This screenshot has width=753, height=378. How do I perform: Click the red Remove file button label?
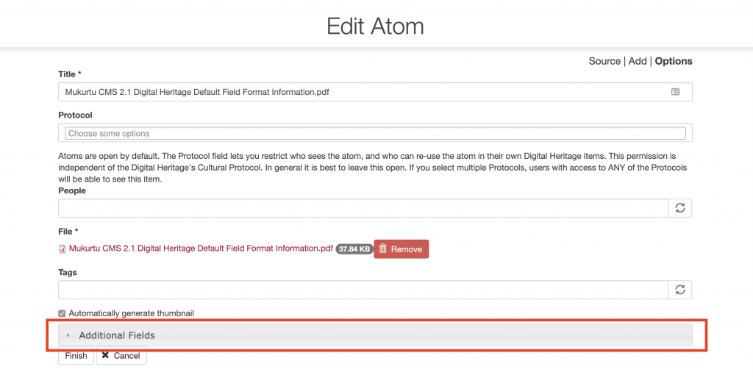click(x=406, y=249)
